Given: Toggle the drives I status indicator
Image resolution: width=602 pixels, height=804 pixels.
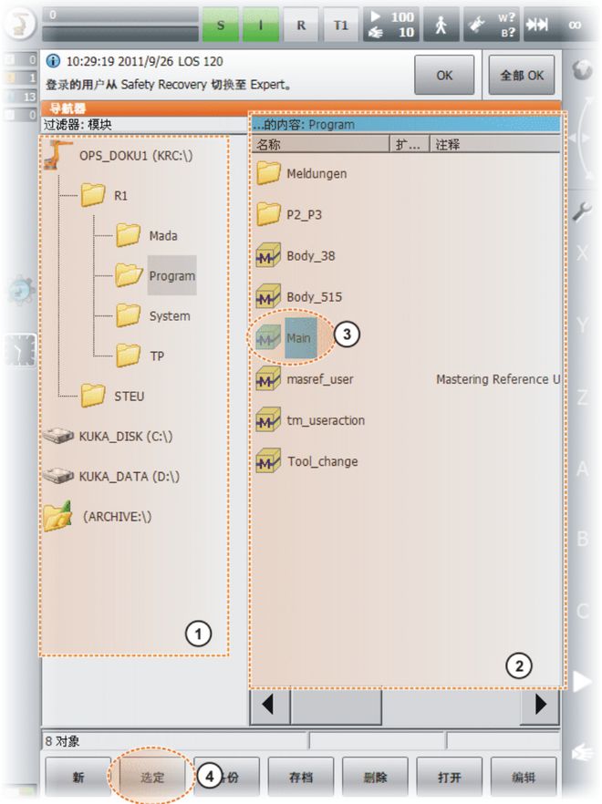Looking at the screenshot, I should [260, 26].
